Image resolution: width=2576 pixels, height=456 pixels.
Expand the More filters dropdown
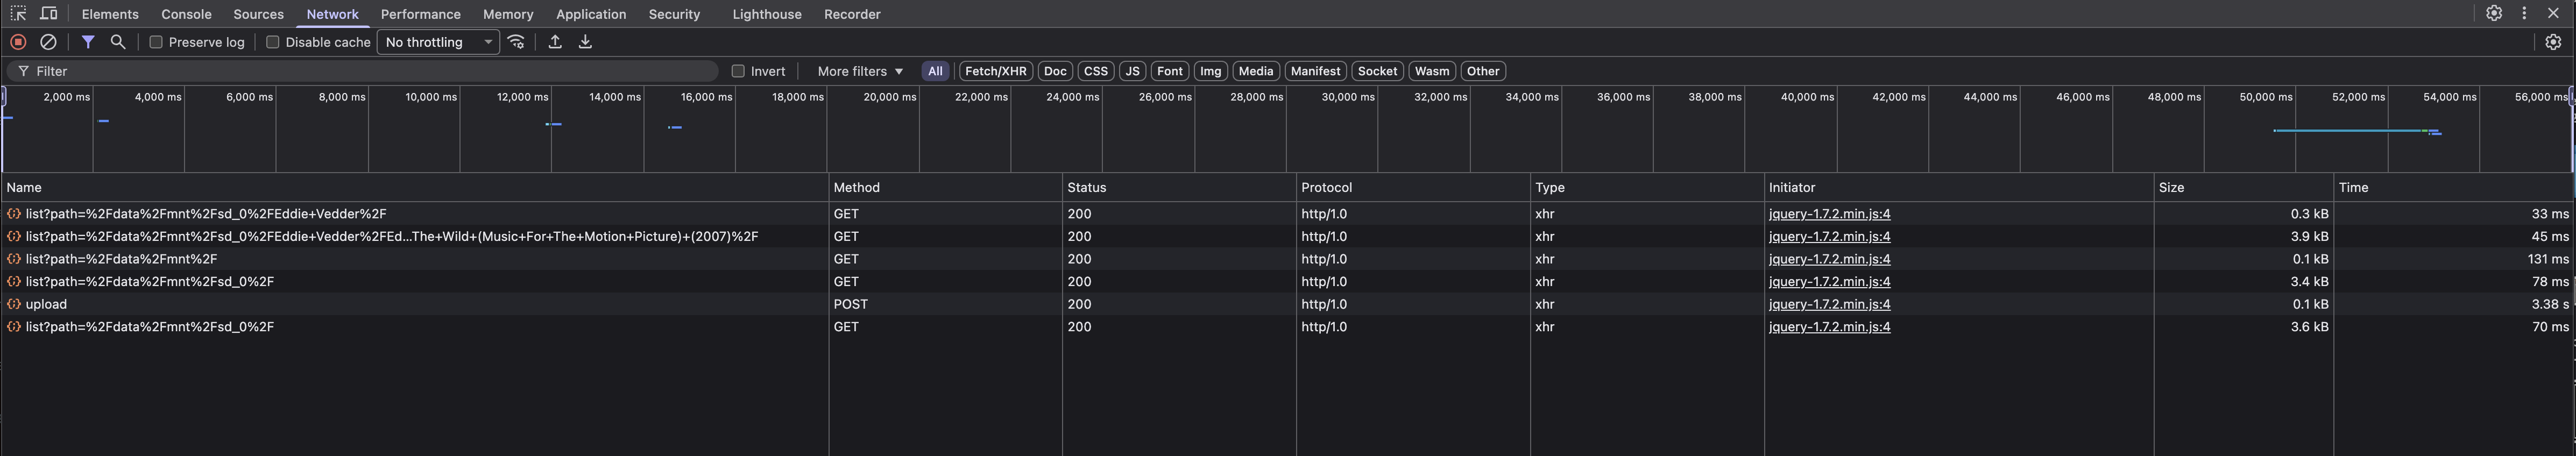click(x=860, y=71)
